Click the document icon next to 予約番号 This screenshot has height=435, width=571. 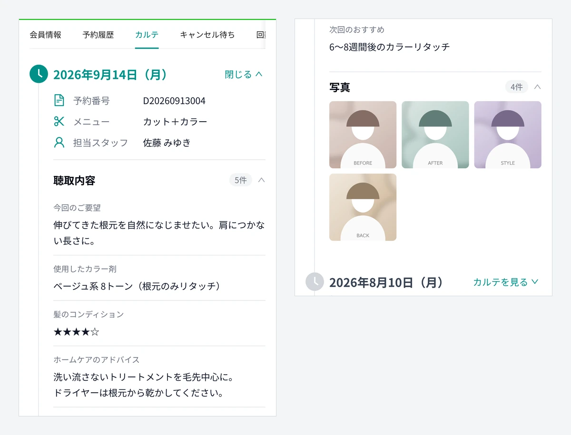click(59, 100)
